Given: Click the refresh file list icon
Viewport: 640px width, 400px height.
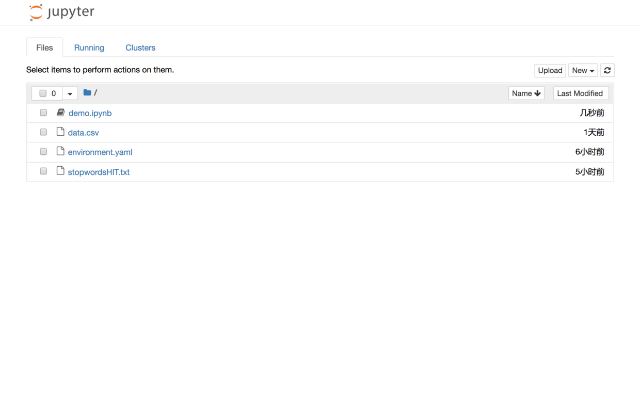Looking at the screenshot, I should coord(607,70).
